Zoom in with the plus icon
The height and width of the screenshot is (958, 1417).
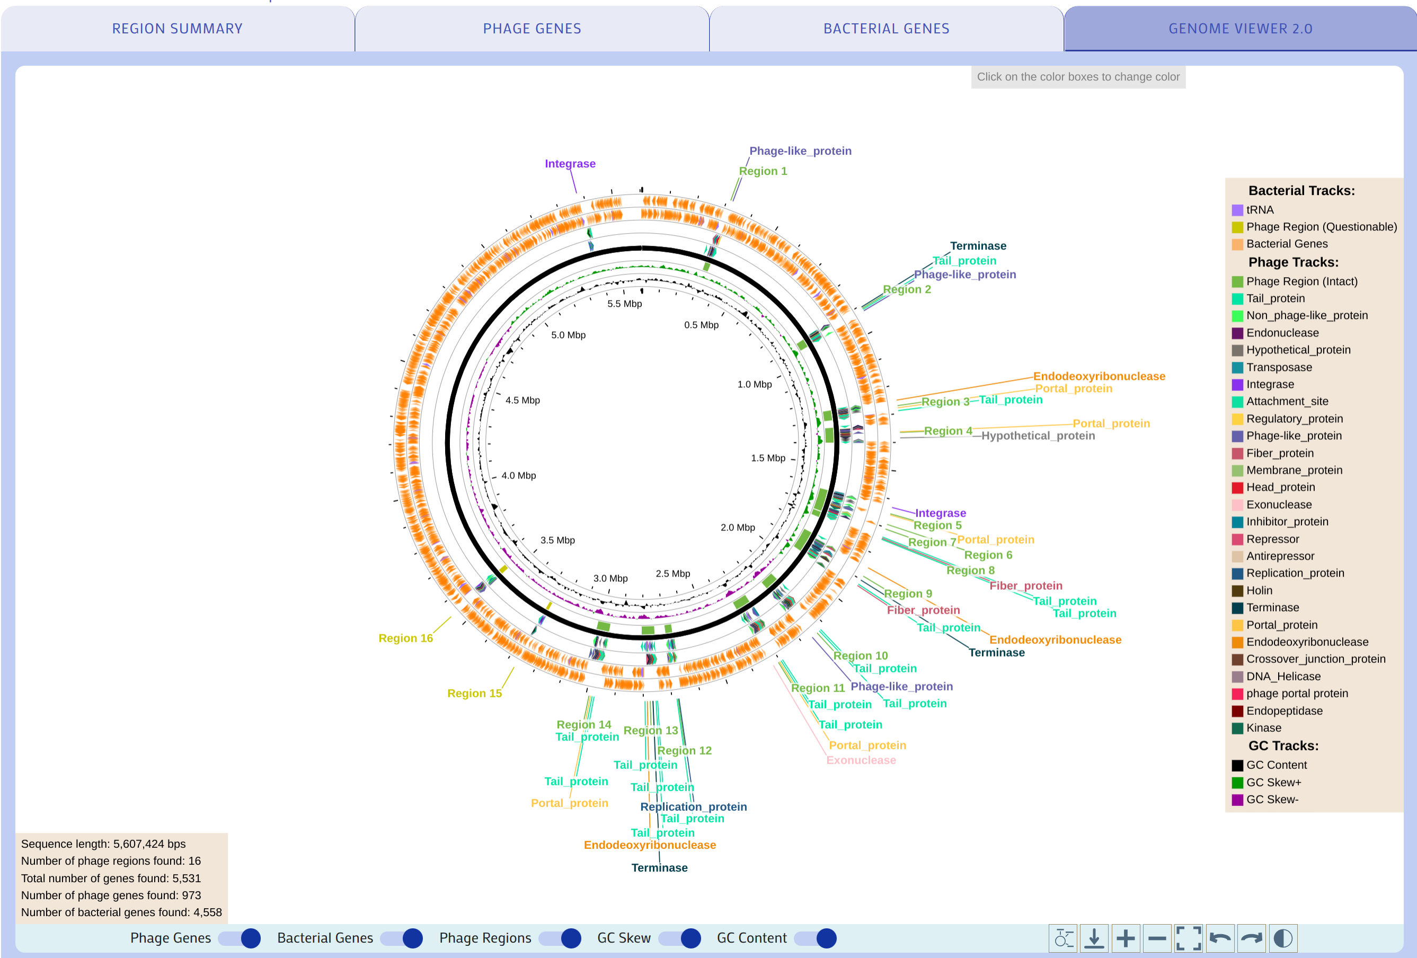1126,938
